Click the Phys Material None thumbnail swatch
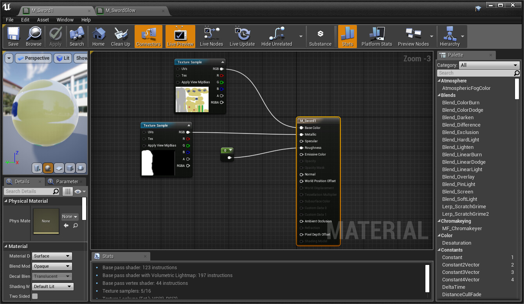Screen dimensions: 524x304 [x=46, y=221]
